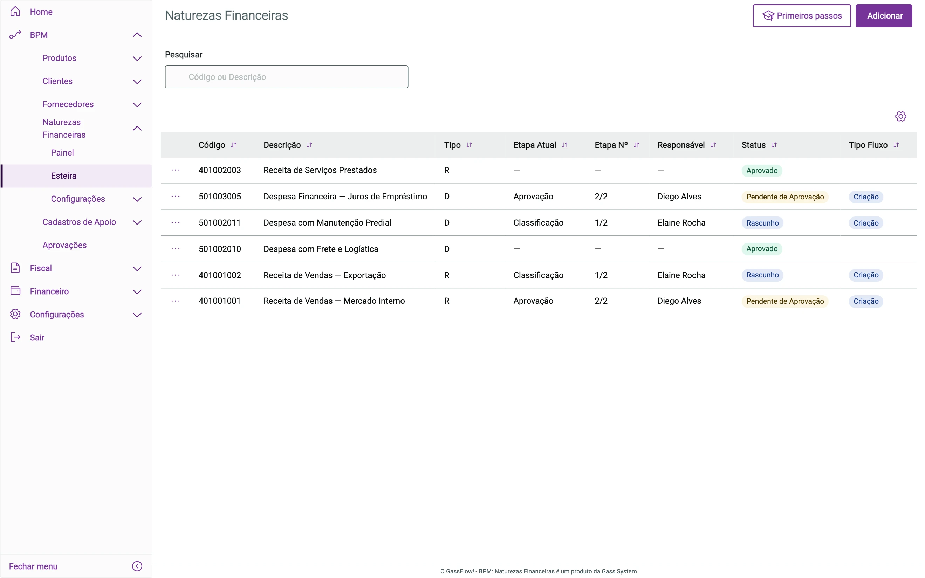
Task: Click the Fechar menu circle arrow icon
Action: tap(137, 566)
